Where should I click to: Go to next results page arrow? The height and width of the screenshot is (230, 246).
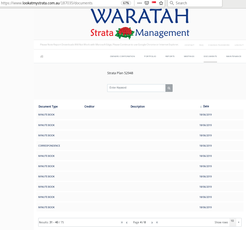tap(152, 223)
